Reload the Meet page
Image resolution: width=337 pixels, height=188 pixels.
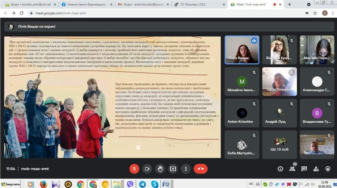(22, 13)
